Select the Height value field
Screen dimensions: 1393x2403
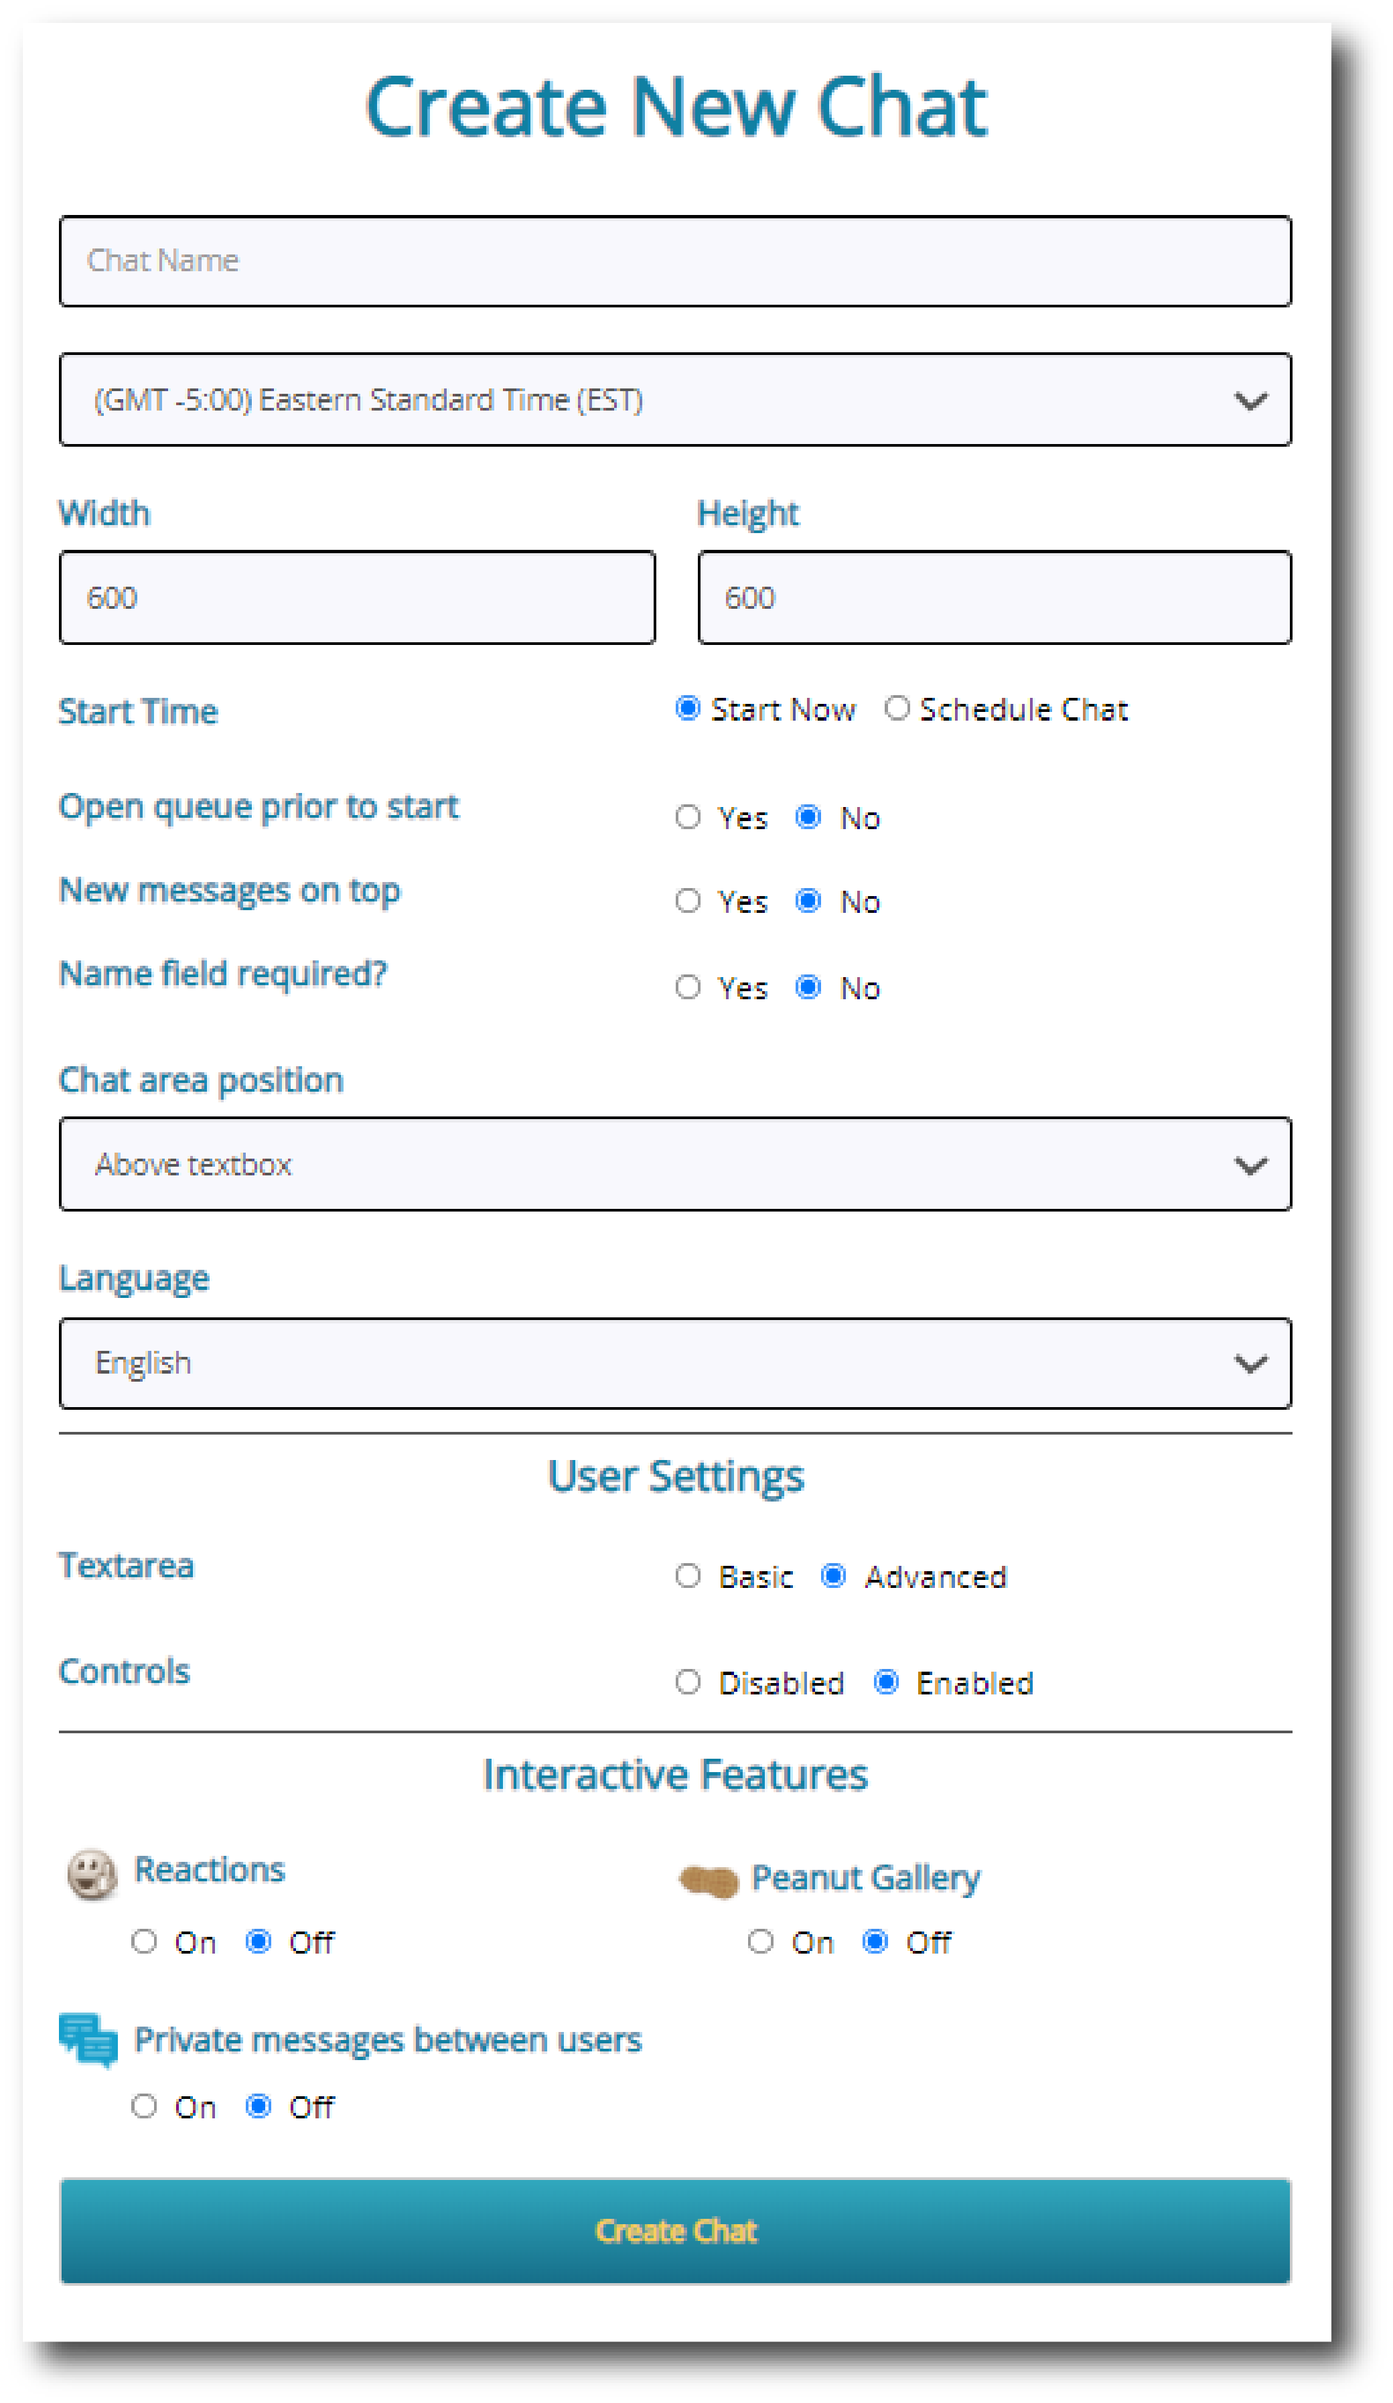click(993, 597)
